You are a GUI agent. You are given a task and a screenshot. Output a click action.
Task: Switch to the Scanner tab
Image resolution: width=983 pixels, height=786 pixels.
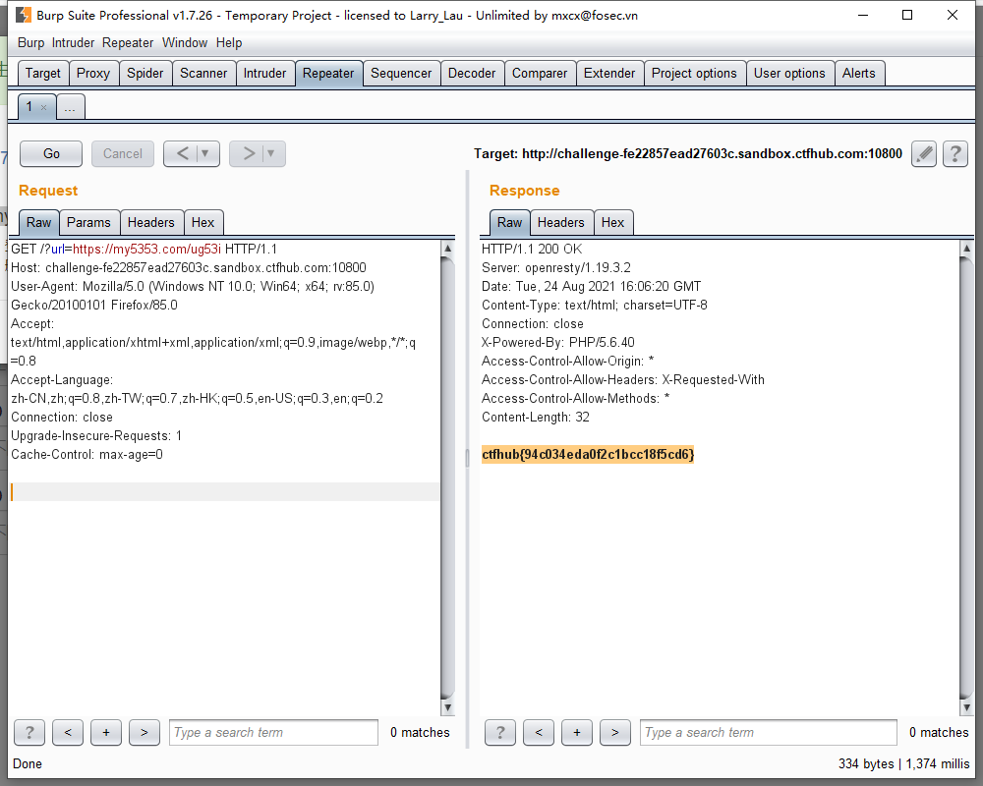pyautogui.click(x=203, y=74)
